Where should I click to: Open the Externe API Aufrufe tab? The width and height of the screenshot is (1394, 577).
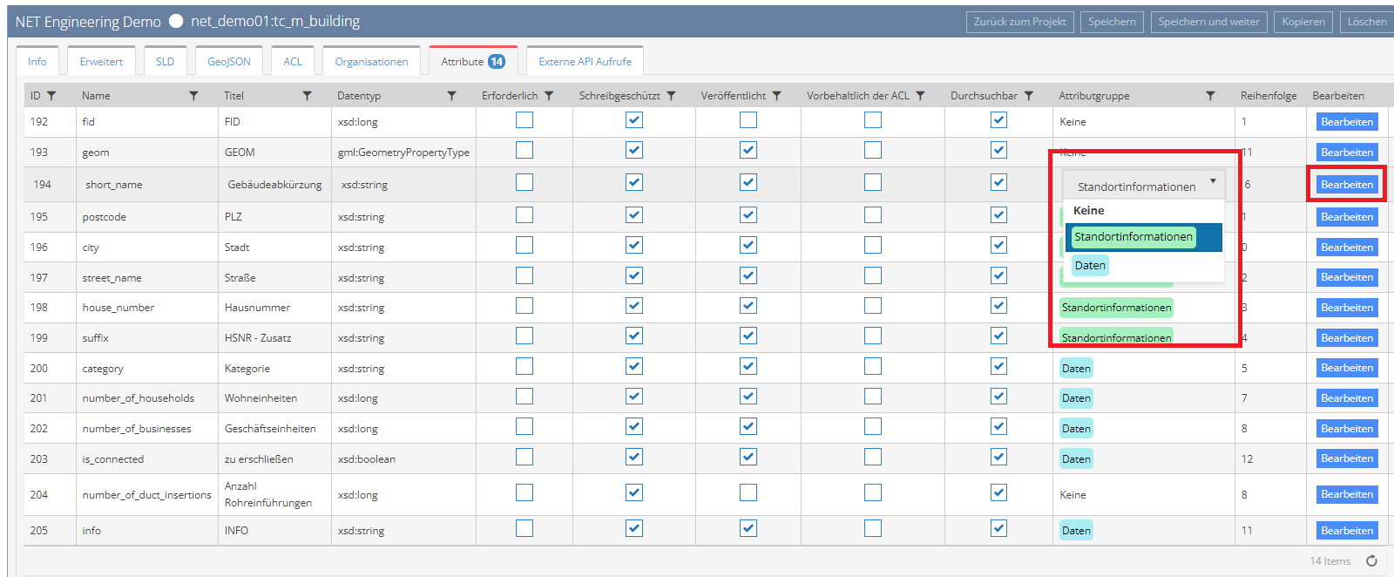click(x=585, y=61)
